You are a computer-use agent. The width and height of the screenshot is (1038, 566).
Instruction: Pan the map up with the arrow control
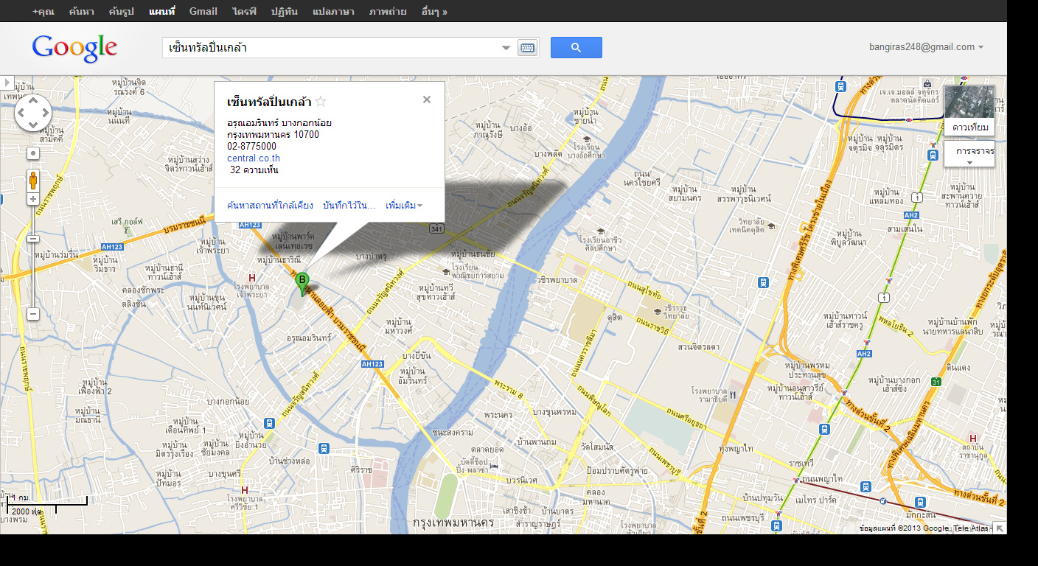(x=33, y=102)
